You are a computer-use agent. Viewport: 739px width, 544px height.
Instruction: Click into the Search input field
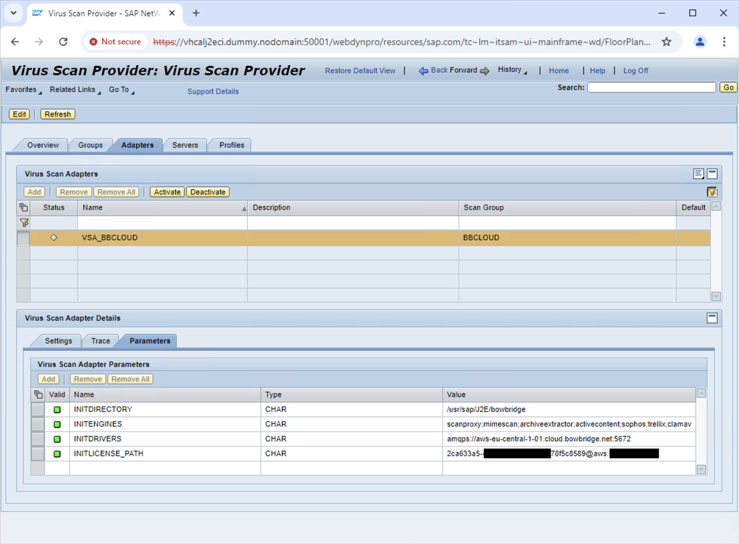click(x=651, y=87)
